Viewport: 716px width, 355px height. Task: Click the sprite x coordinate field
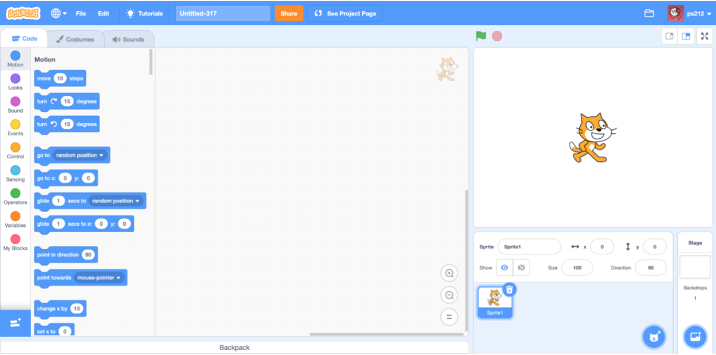602,247
